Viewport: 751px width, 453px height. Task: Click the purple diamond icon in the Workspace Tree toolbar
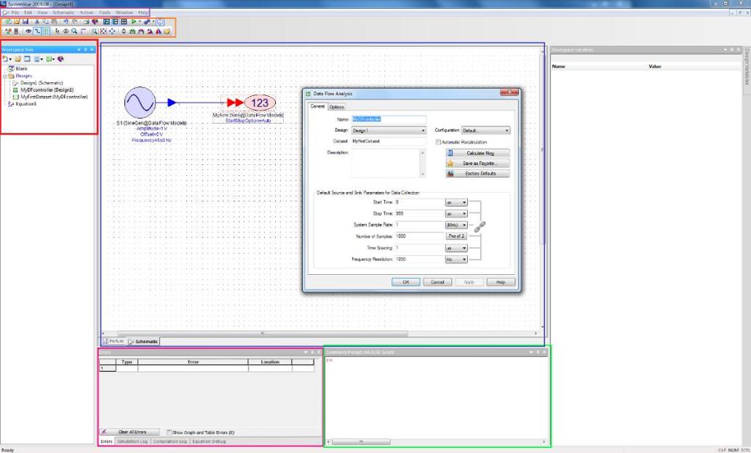(60, 59)
